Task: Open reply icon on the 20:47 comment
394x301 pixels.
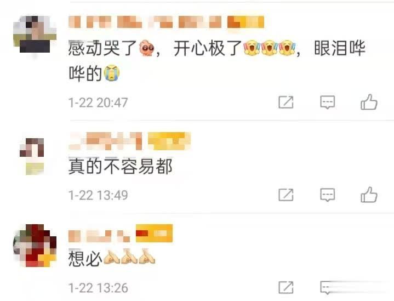Action: 327,102
